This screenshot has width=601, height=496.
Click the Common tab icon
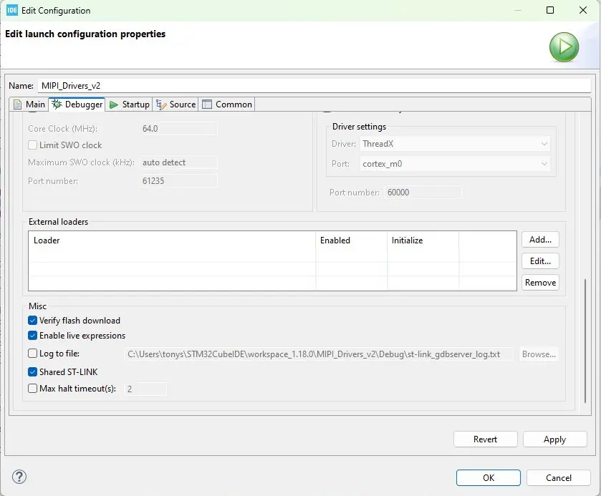(x=207, y=104)
